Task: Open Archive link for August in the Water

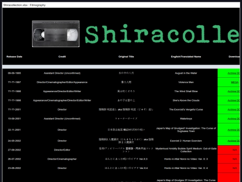Action: tap(233, 73)
